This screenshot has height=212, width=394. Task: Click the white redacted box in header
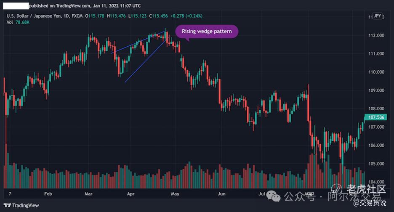[x=16, y=6]
